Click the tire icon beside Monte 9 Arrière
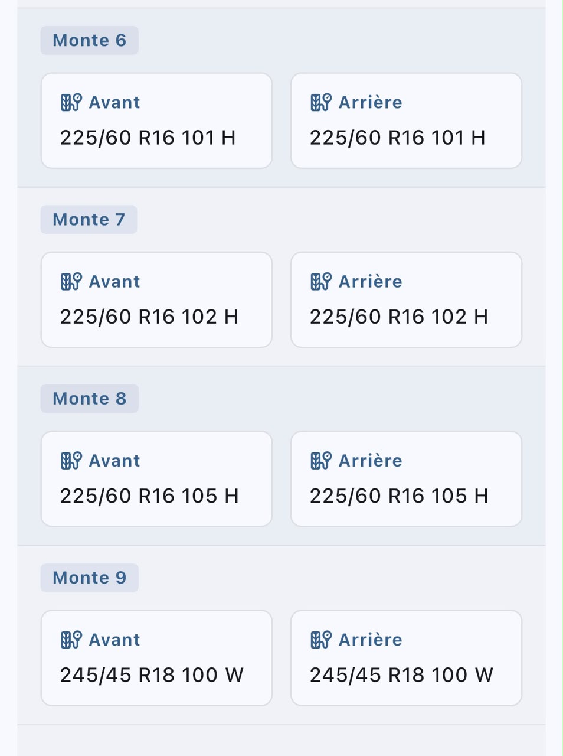 [321, 639]
